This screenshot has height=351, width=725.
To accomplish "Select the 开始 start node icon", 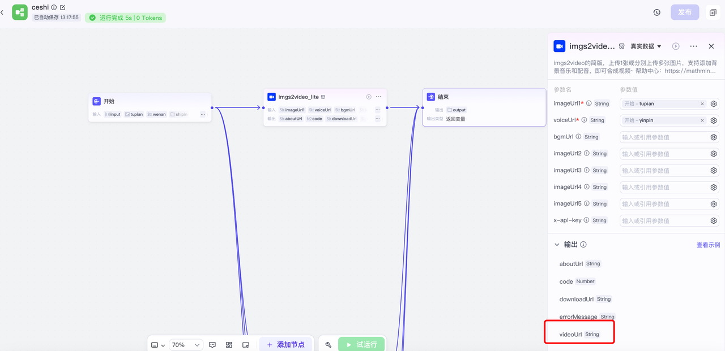I will click(96, 101).
